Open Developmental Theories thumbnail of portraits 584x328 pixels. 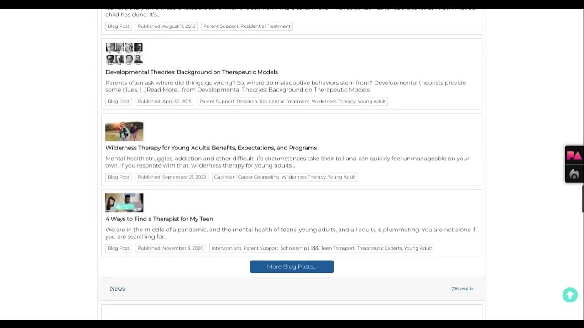124,54
